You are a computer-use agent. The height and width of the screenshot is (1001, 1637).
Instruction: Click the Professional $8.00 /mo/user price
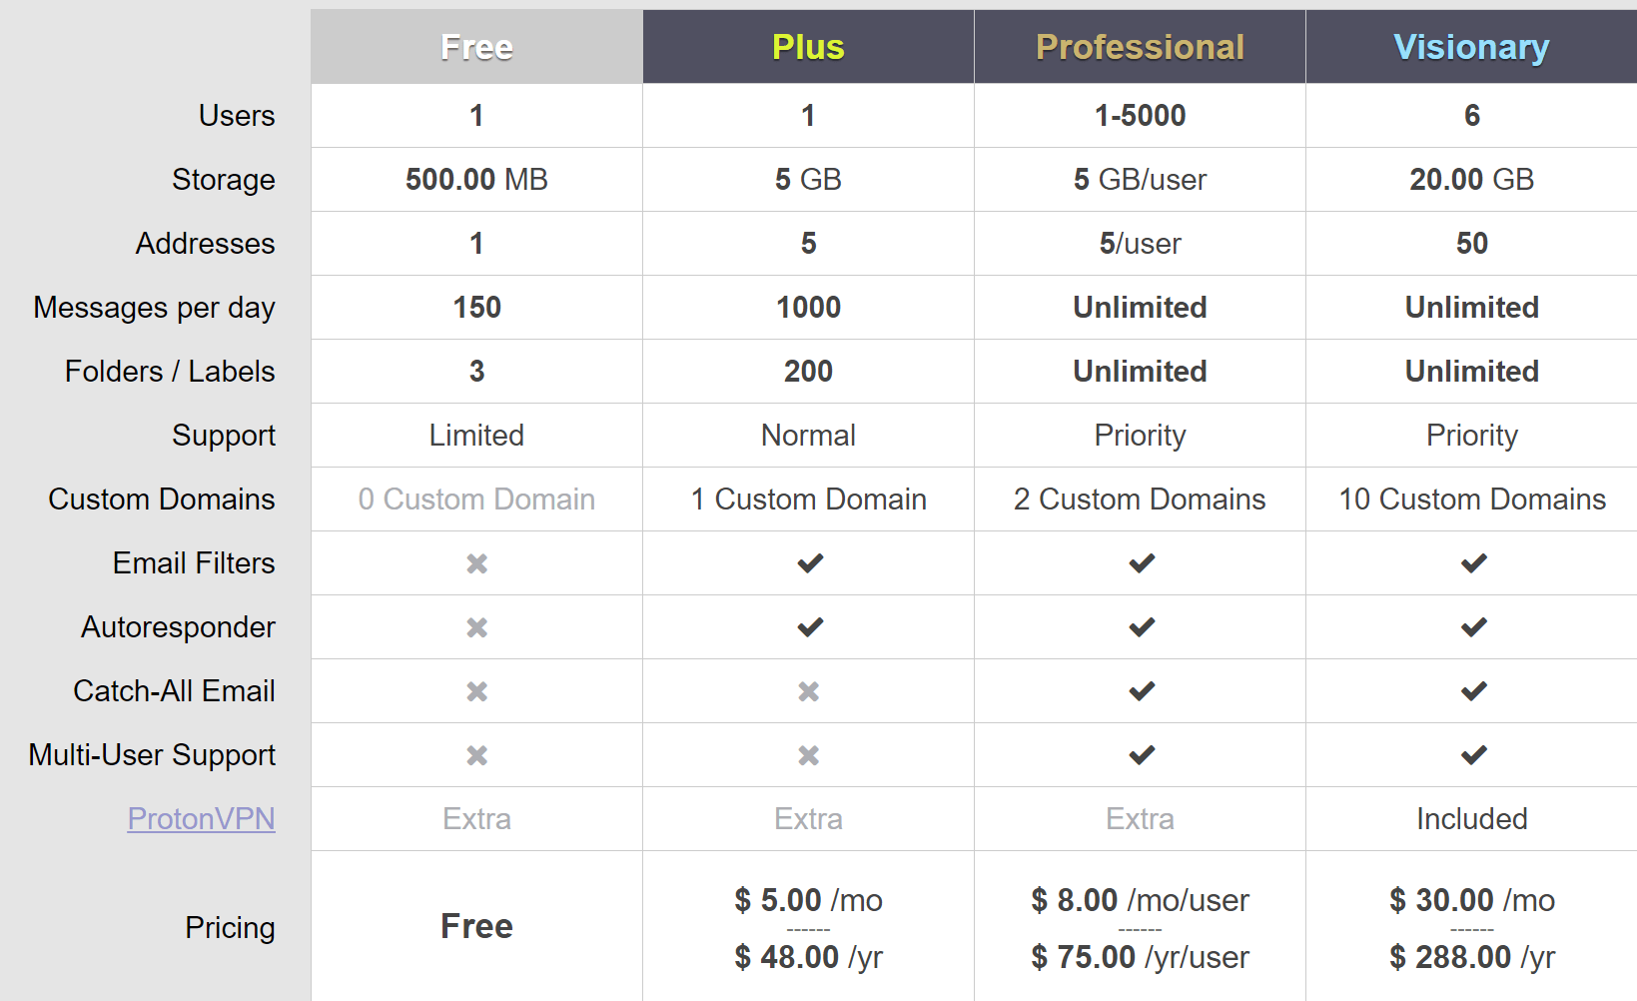pyautogui.click(x=1140, y=900)
